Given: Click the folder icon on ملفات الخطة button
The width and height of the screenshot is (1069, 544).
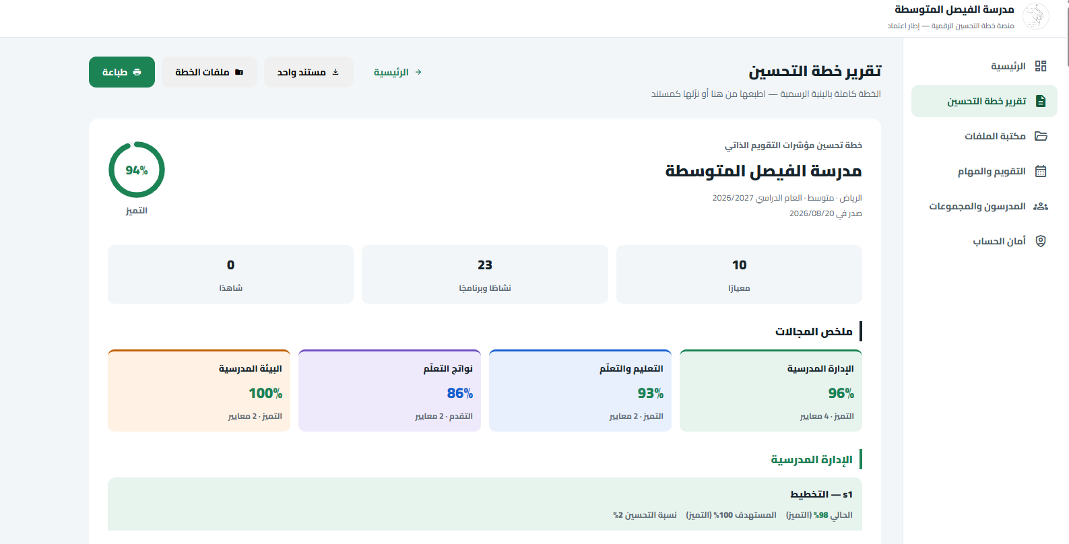Looking at the screenshot, I should [x=239, y=72].
